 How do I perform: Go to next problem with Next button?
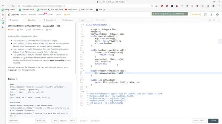pyautogui.click(x=72, y=121)
